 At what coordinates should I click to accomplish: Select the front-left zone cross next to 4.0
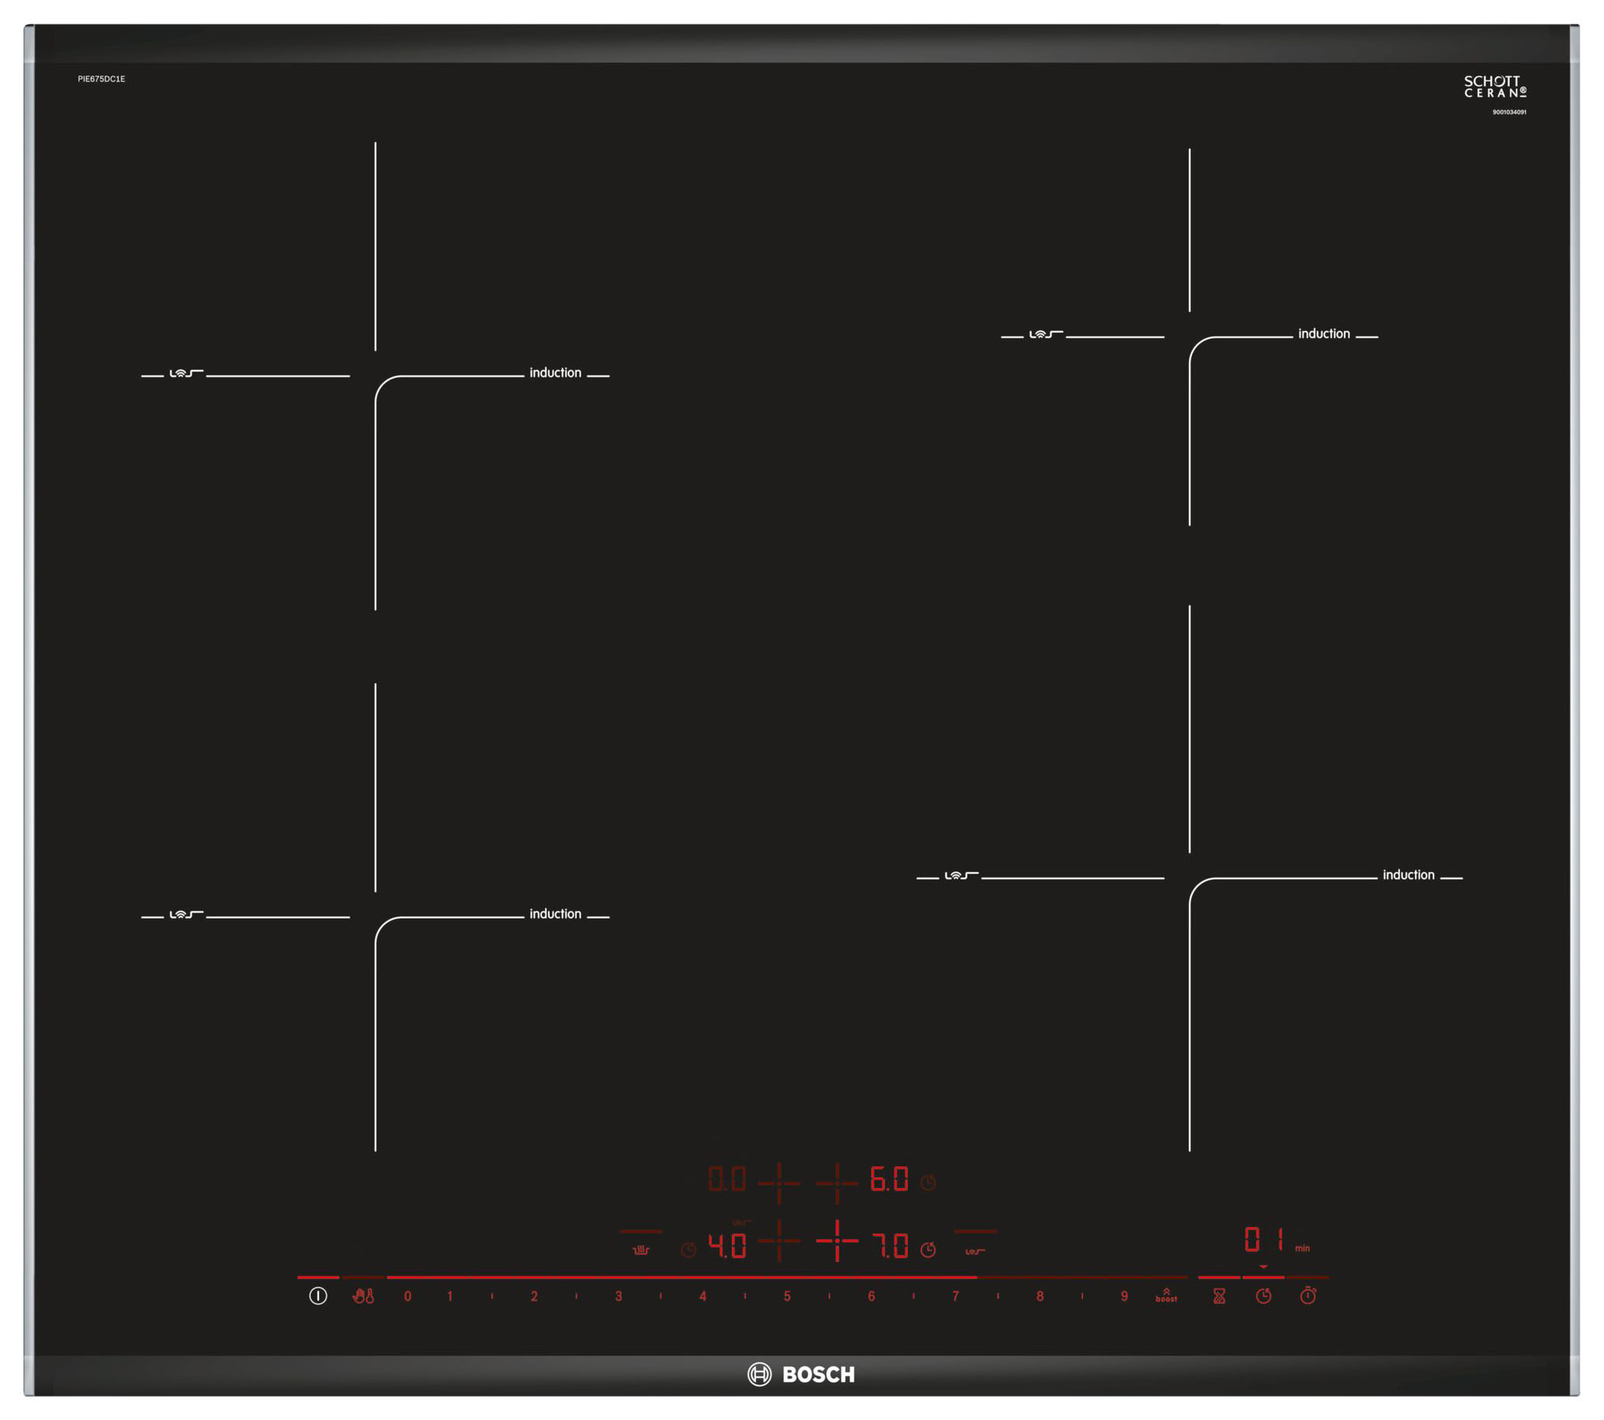(x=779, y=1240)
